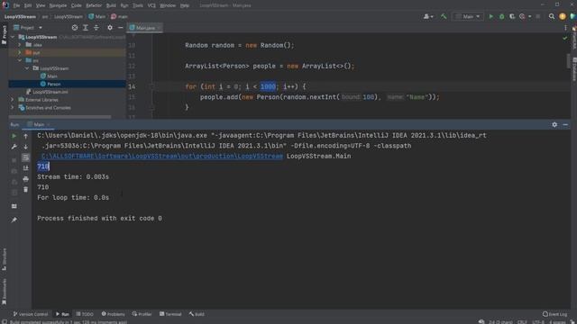
Task: Open the editor tabs three-dot menu
Action: 565,28
